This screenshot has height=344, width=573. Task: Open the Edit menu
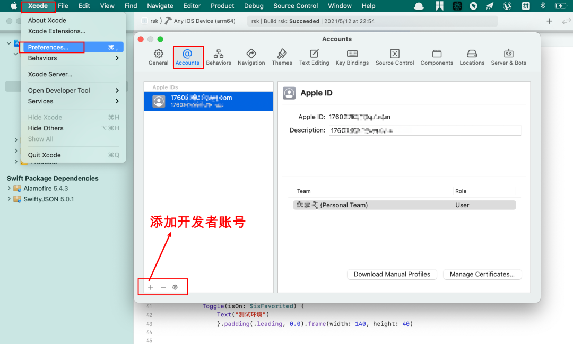click(84, 6)
